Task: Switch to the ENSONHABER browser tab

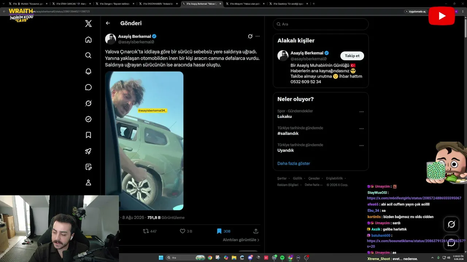Action: [x=158, y=4]
